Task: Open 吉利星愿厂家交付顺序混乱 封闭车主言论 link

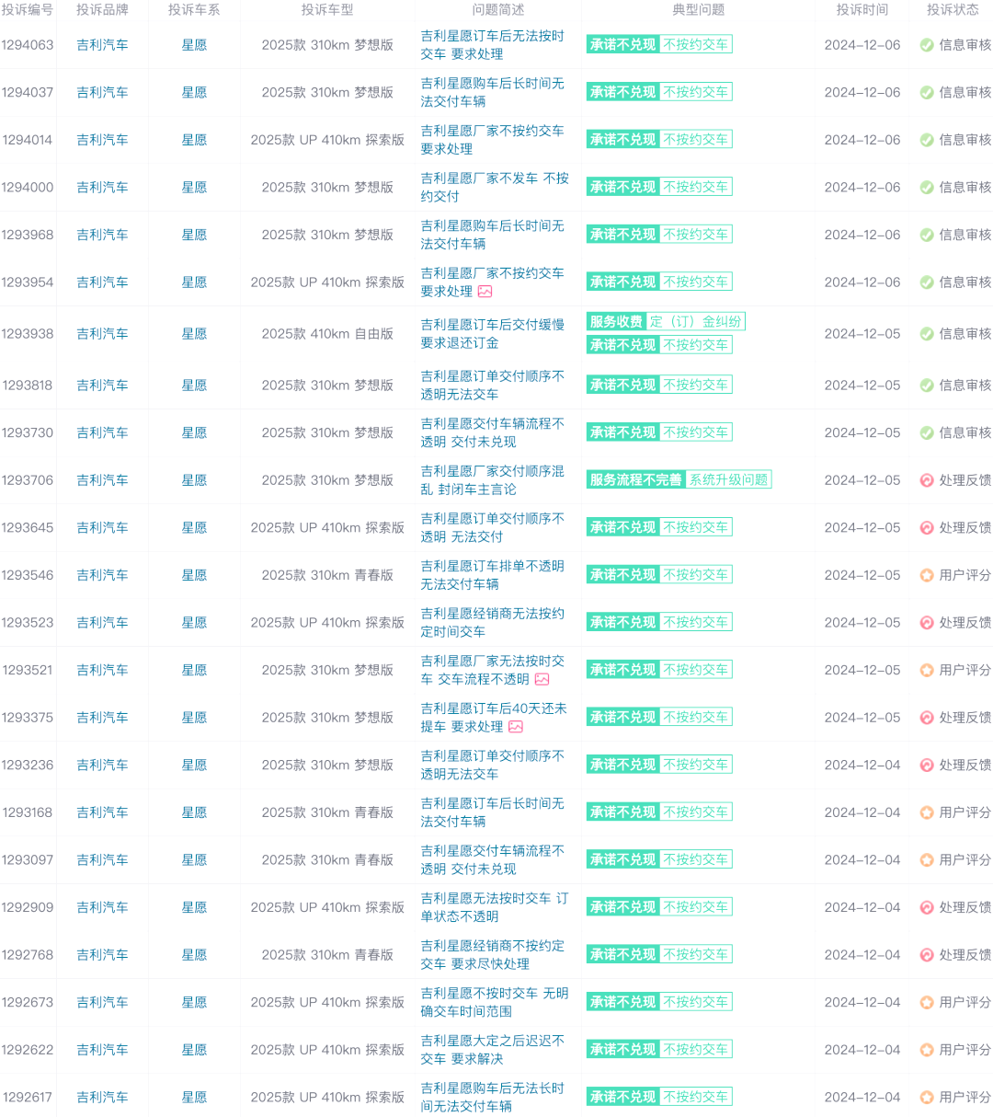Action: (493, 480)
